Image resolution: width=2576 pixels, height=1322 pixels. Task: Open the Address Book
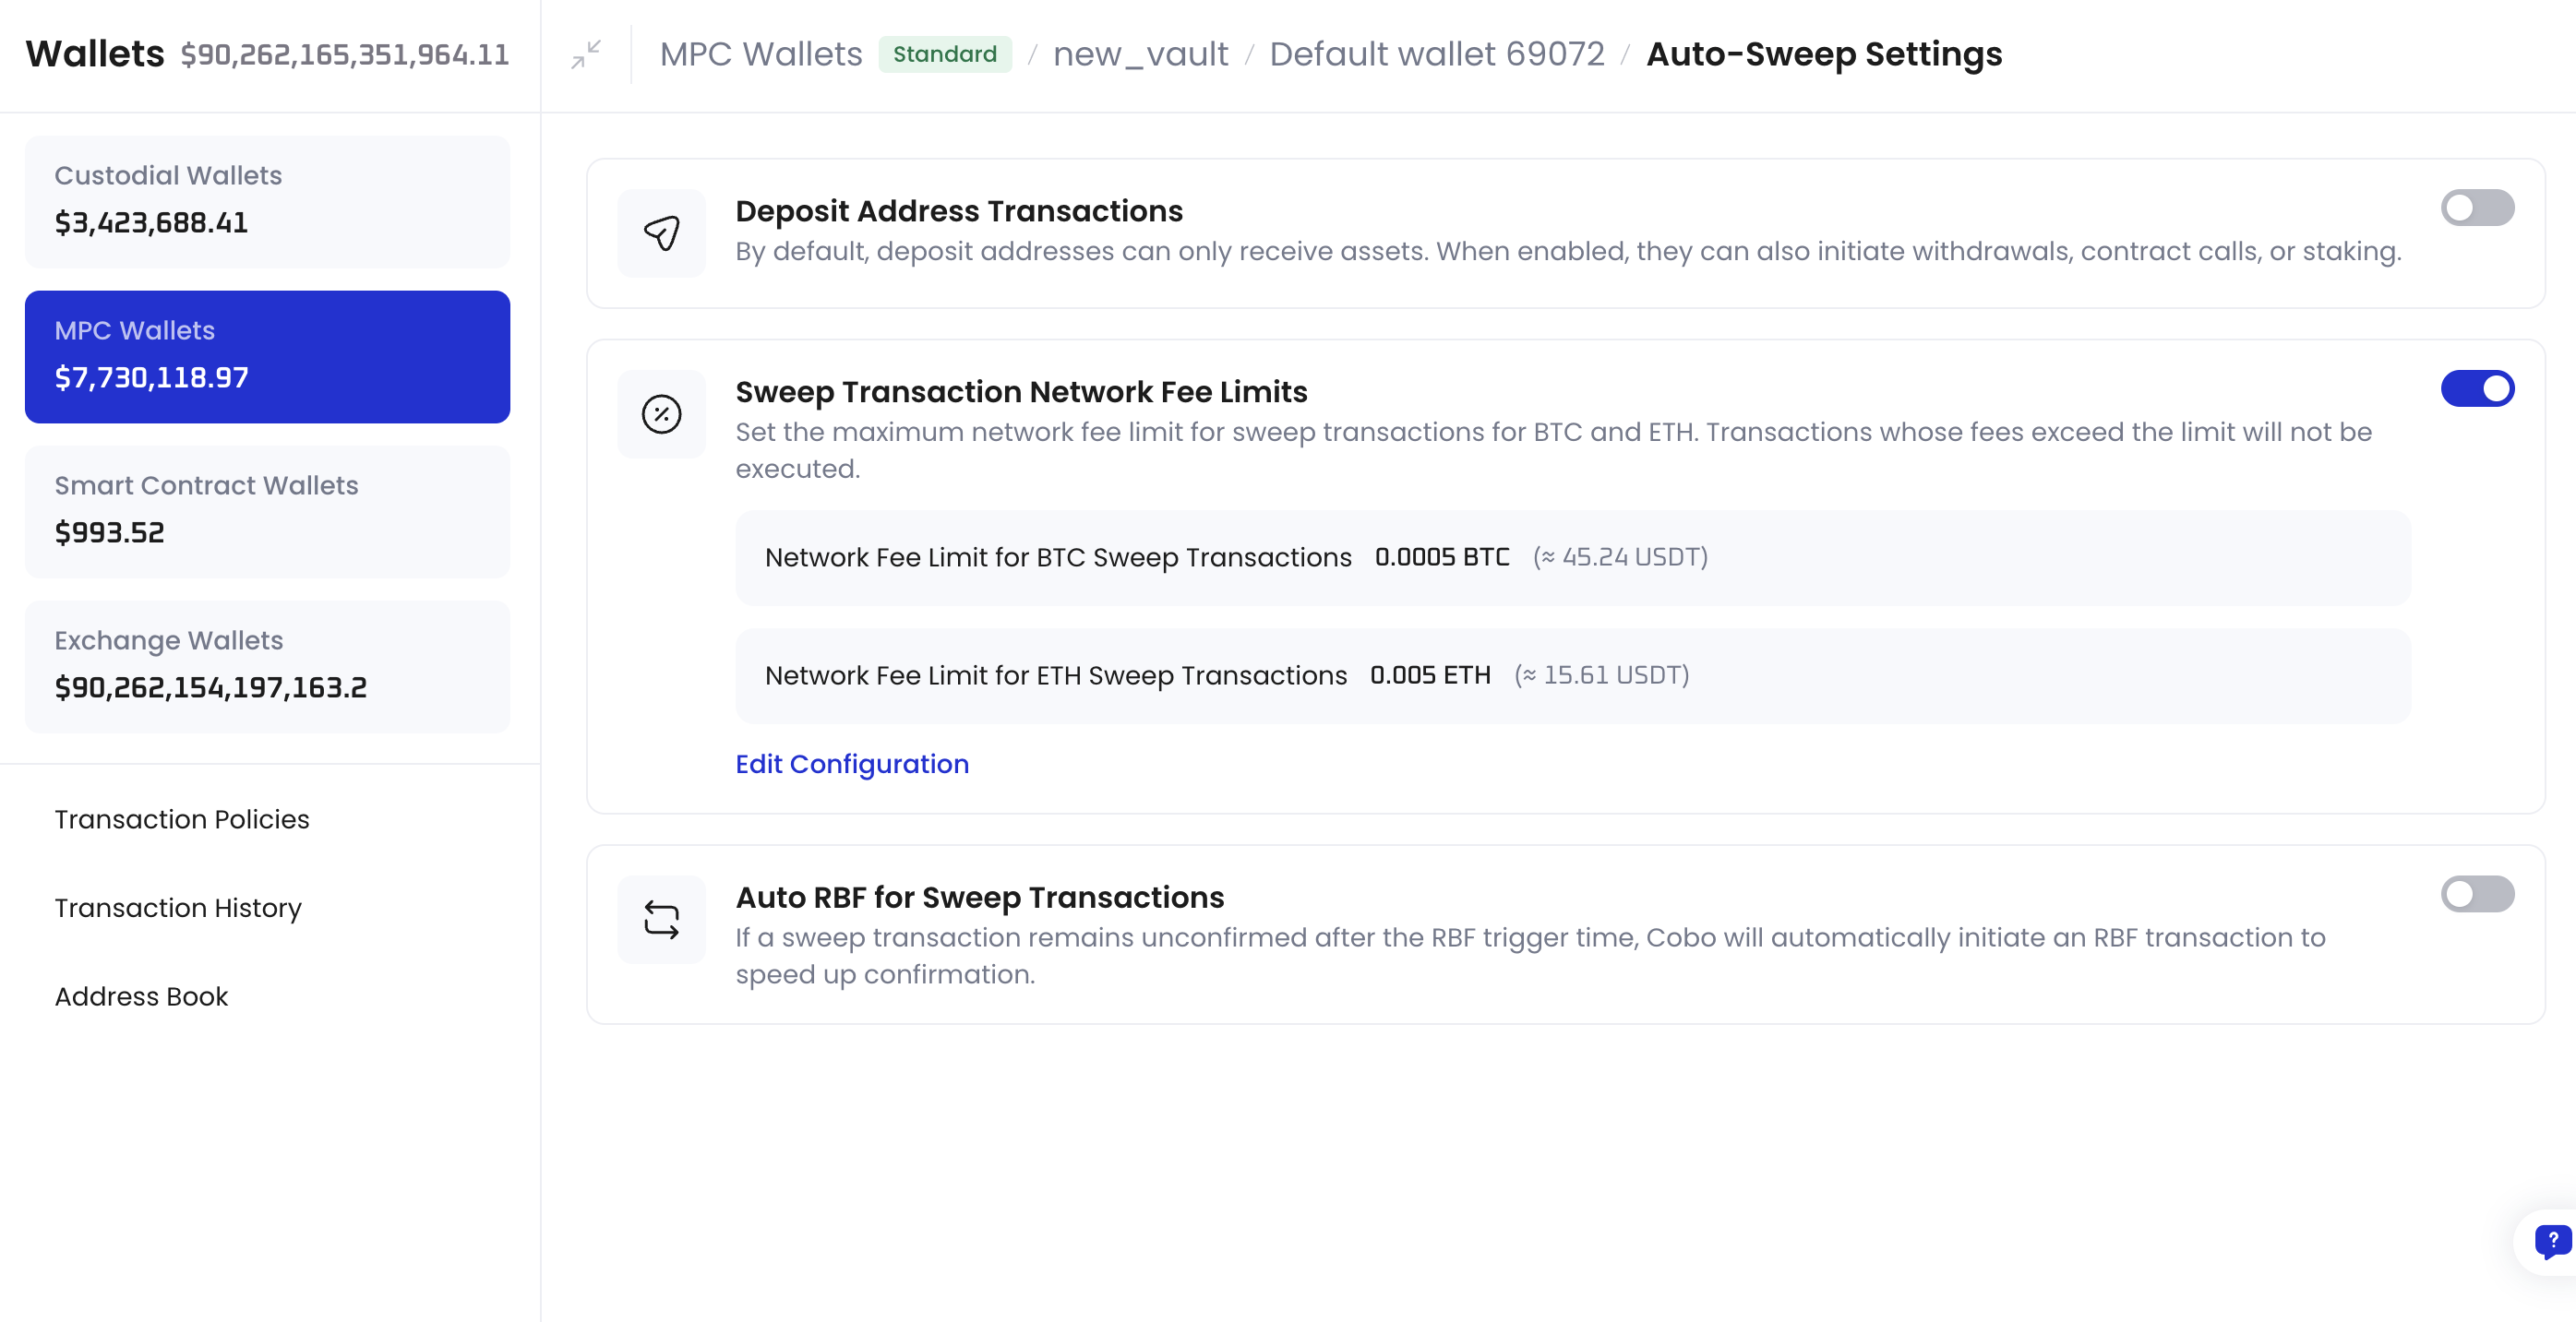pos(141,996)
